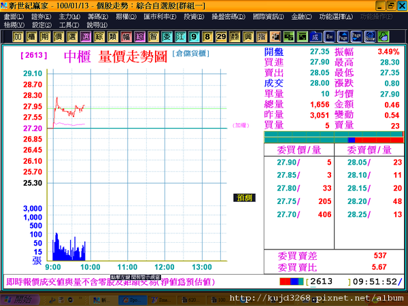
Task: Click the 類 (category) toolbar icon
Action: pyautogui.click(x=112, y=37)
